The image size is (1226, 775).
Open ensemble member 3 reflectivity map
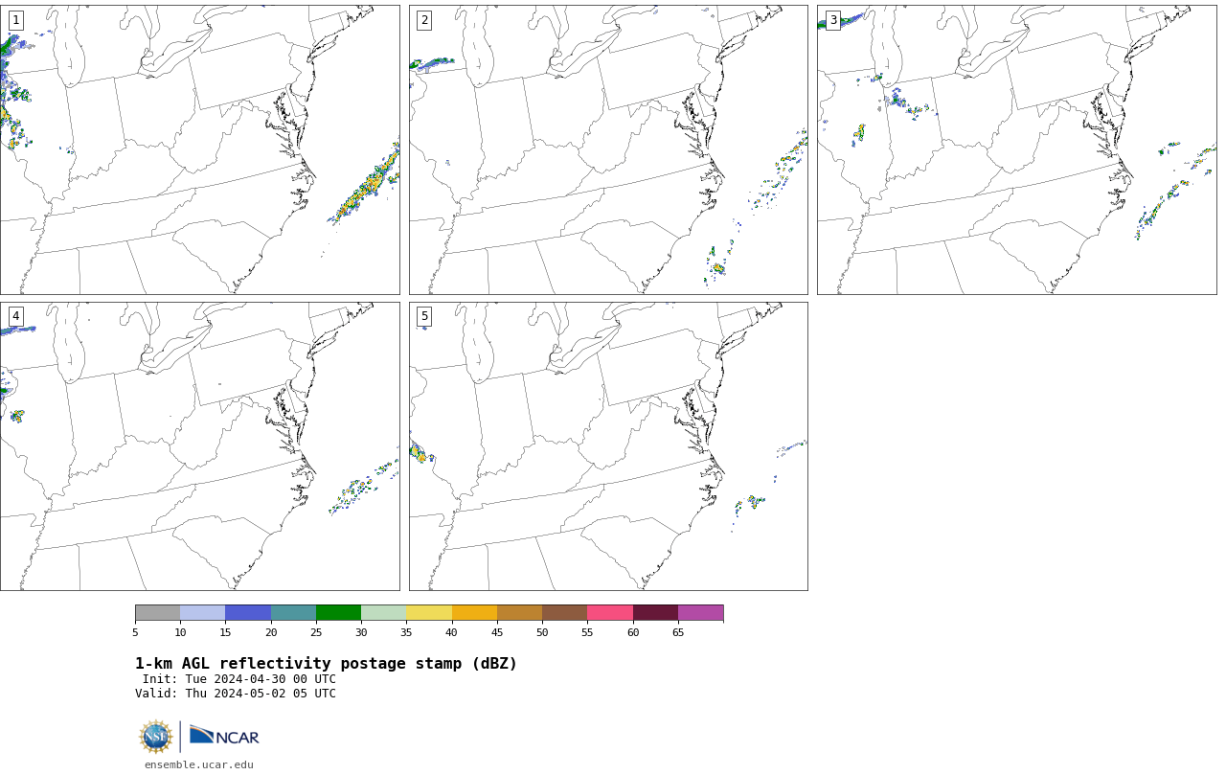(x=1017, y=149)
